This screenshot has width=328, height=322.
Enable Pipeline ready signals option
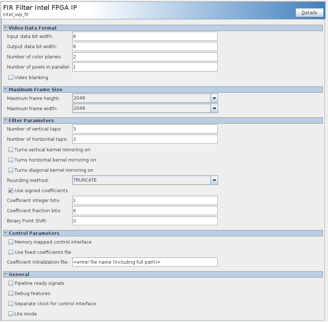click(11, 283)
